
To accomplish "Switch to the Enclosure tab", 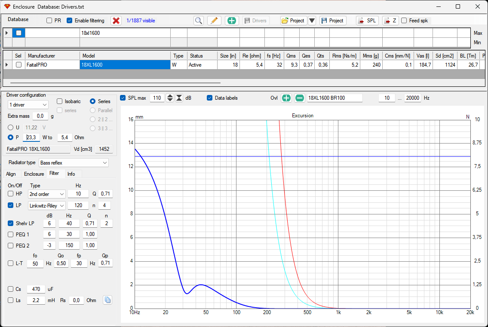I will 34,174.
